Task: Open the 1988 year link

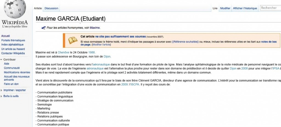Action: [x=92, y=52]
